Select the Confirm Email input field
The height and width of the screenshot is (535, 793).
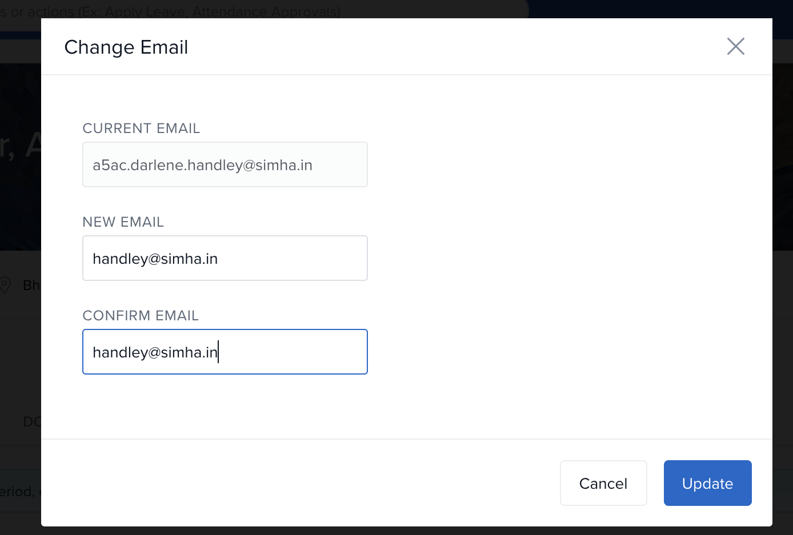coord(225,352)
